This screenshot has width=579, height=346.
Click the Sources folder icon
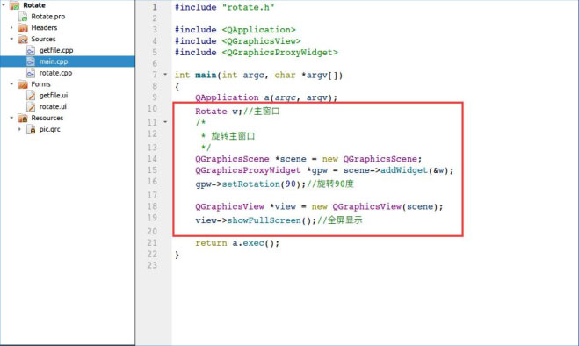23,40
